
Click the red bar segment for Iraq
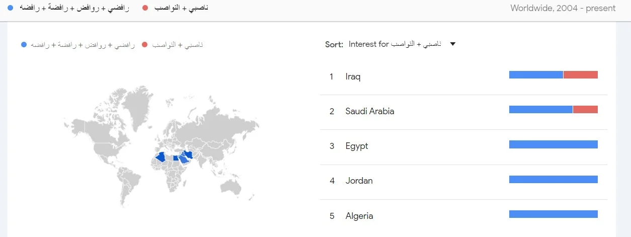point(581,75)
